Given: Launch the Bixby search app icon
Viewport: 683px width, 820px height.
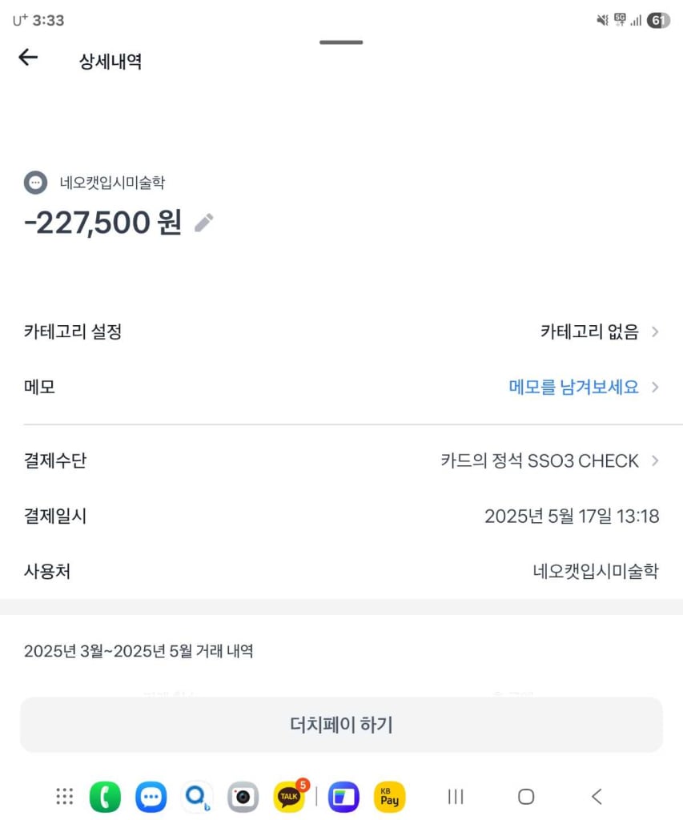Looking at the screenshot, I should pyautogui.click(x=197, y=797).
